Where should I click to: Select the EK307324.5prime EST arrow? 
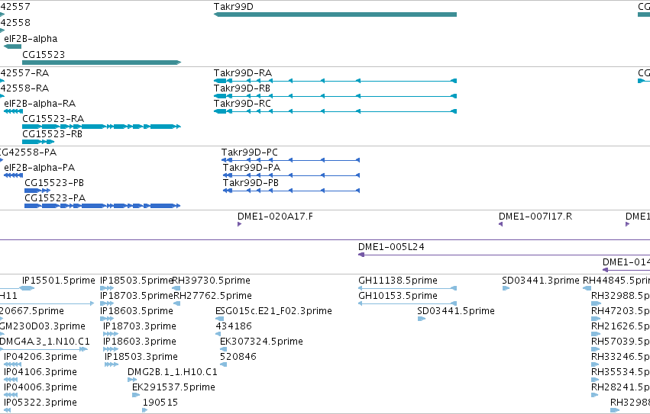pyautogui.click(x=224, y=349)
